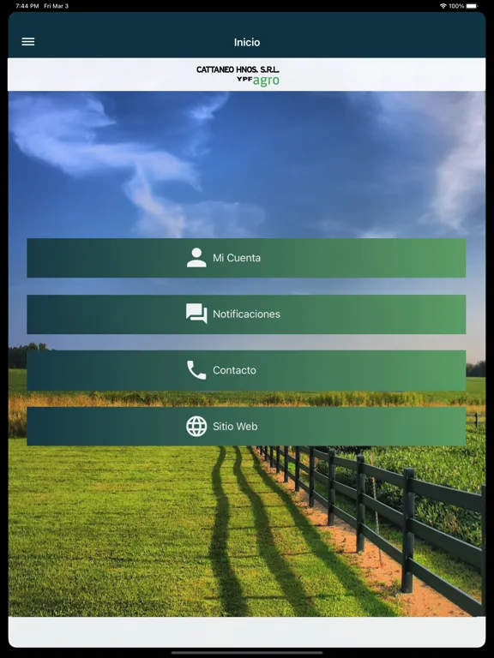Open the Notificaciones text label
Screen dimensions: 494x658
pos(246,314)
